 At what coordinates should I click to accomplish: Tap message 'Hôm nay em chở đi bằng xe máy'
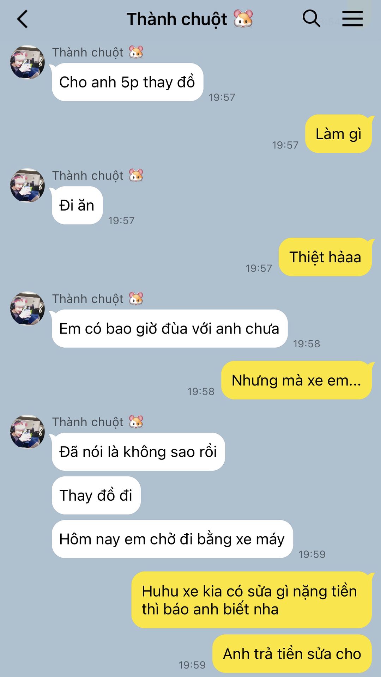(173, 539)
